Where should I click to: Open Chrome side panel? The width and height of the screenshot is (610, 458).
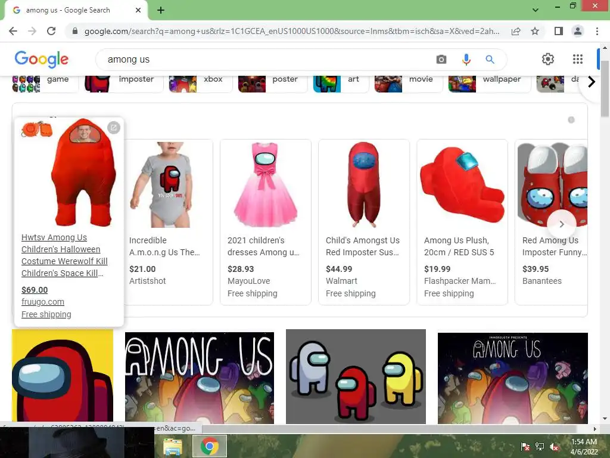click(559, 31)
